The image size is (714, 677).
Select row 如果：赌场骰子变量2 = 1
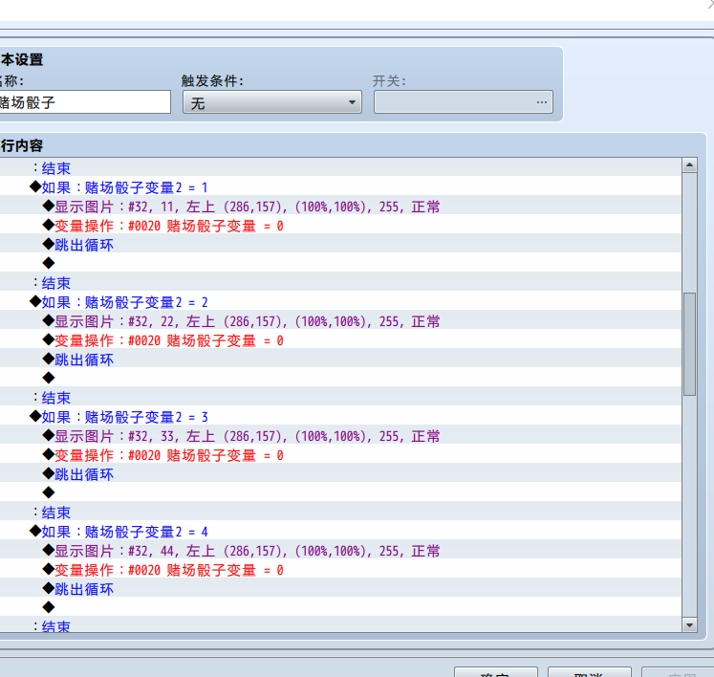click(x=340, y=187)
